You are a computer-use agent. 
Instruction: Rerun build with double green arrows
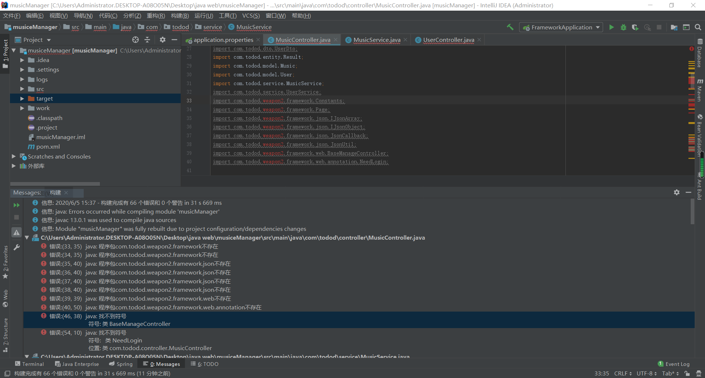(17, 205)
